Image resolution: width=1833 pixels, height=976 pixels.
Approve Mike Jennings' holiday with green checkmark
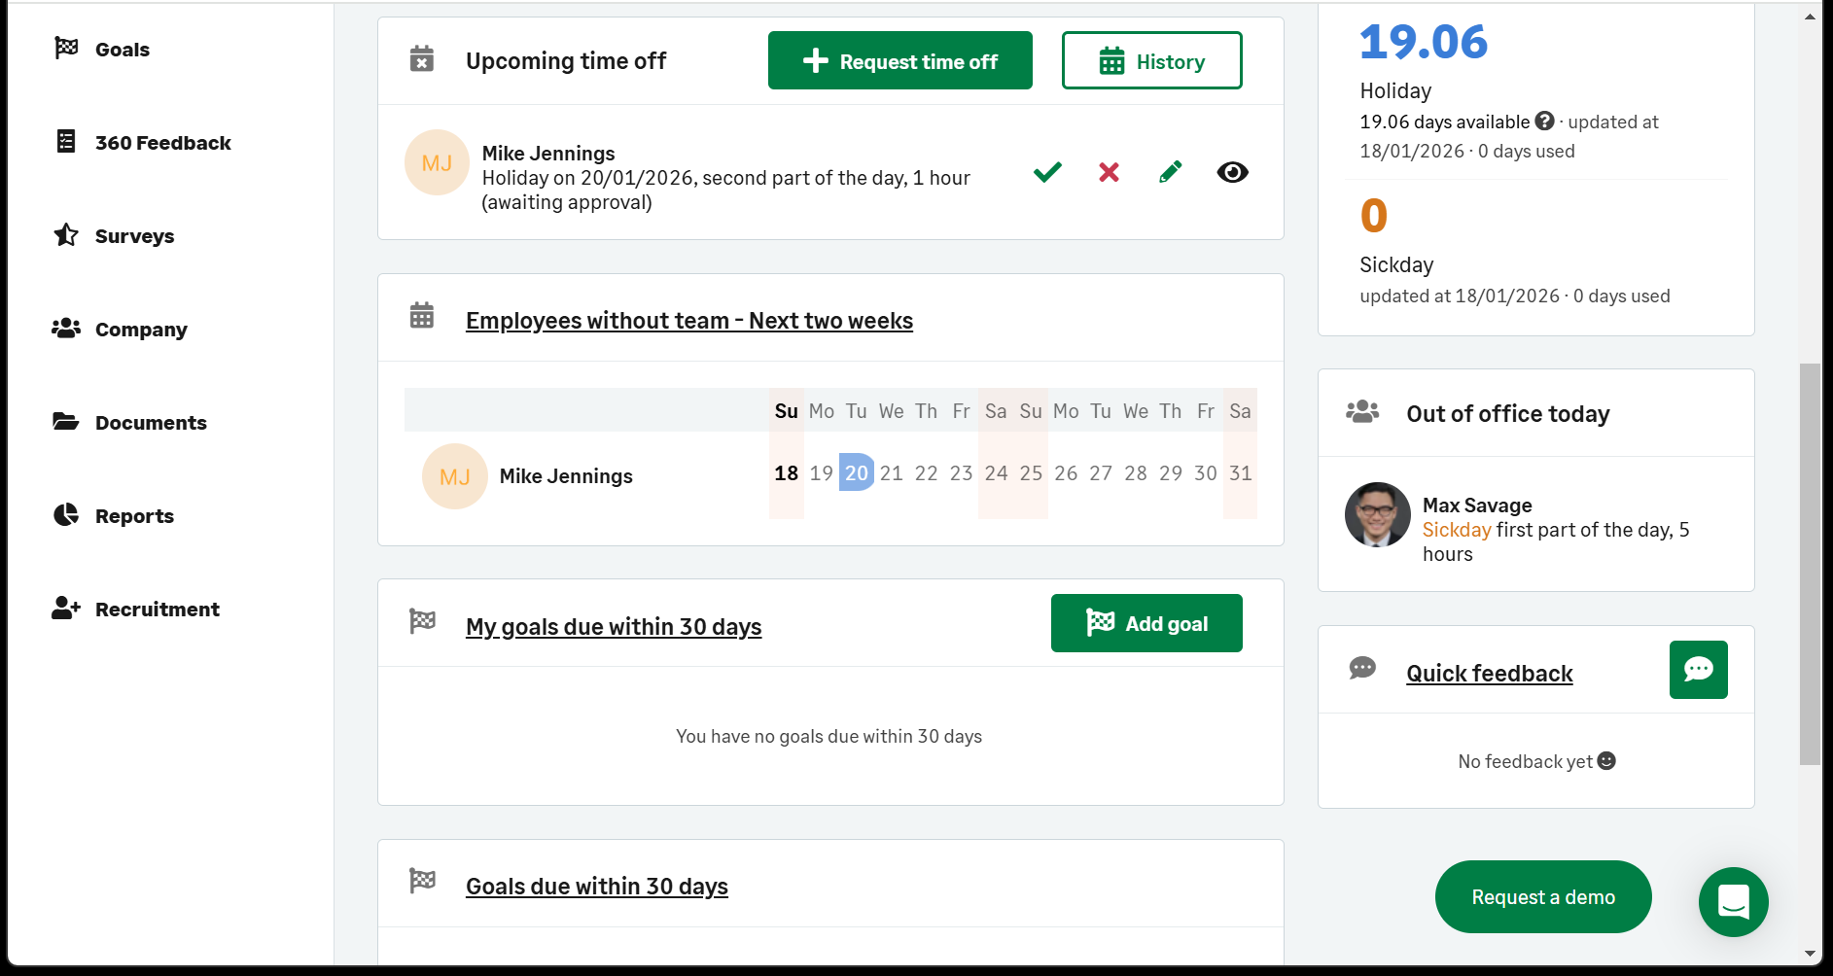click(1047, 172)
